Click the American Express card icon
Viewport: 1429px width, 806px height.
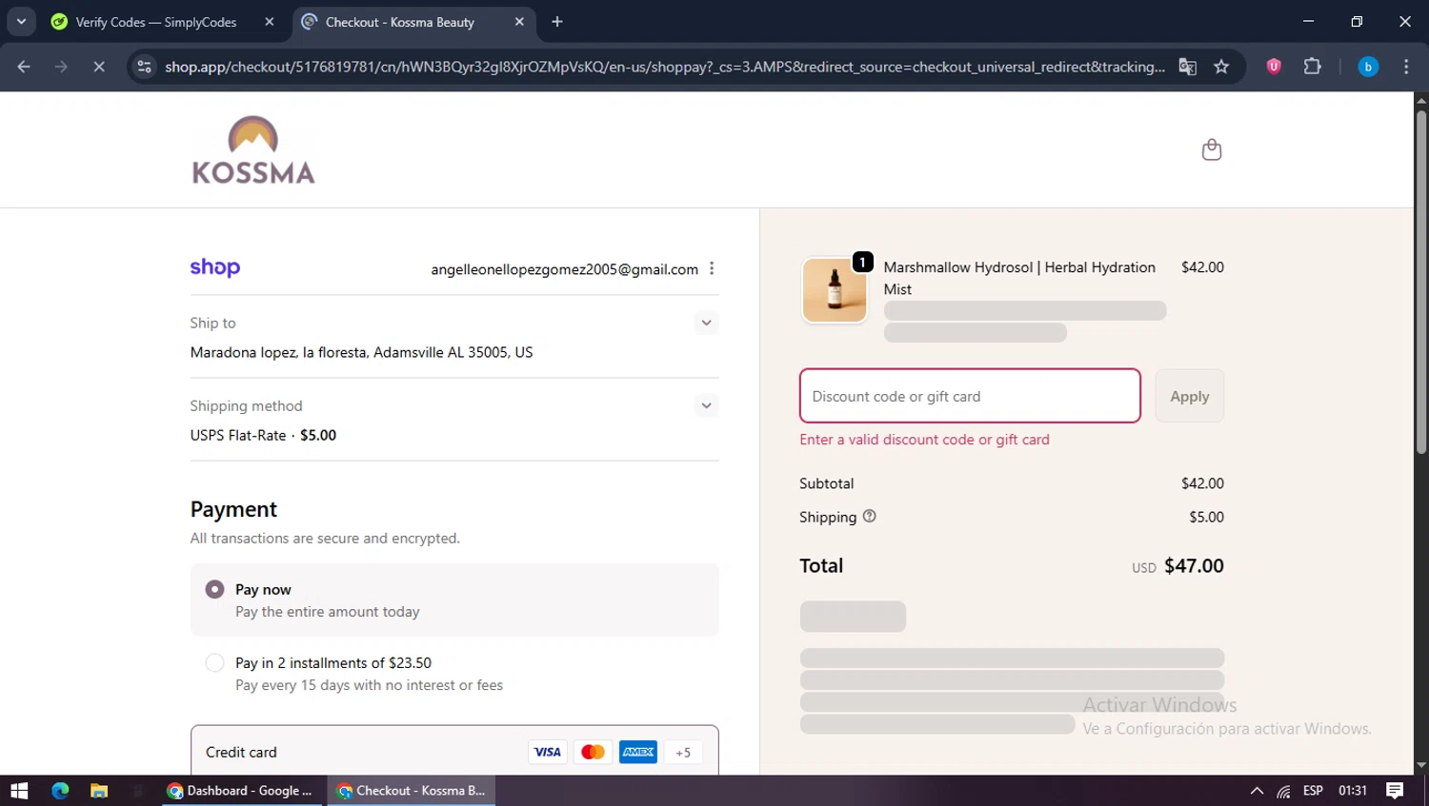(638, 752)
